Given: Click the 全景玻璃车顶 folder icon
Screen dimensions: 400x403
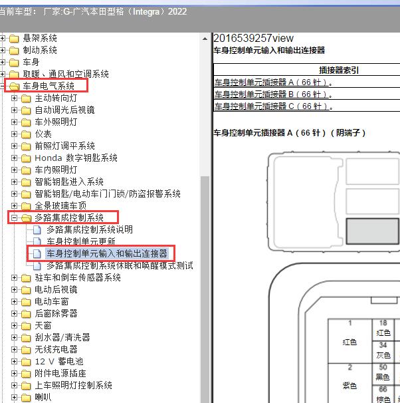Looking at the screenshot, I should pos(26,206).
